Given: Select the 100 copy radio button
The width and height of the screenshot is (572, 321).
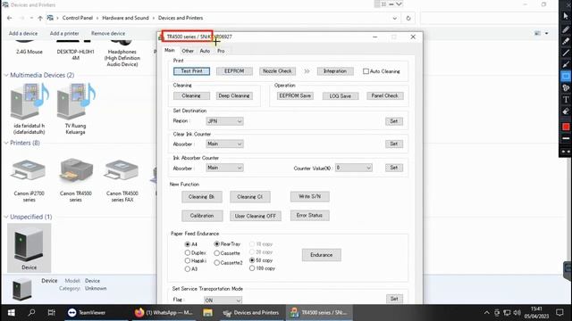Looking at the screenshot, I should coord(252,268).
